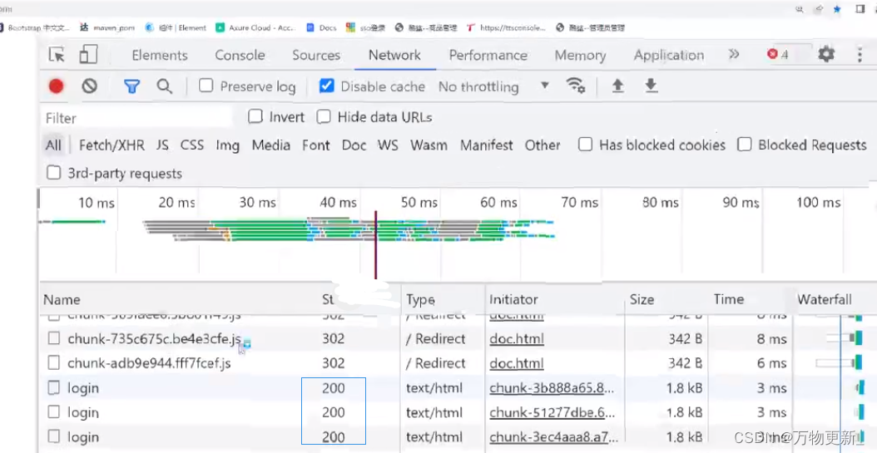
Task: Clear the network log
Action: coord(90,86)
